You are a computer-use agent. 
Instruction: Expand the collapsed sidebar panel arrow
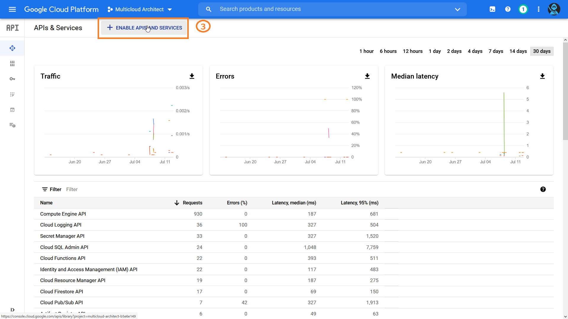pos(13,310)
